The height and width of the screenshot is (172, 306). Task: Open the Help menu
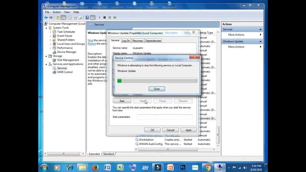pos(76,12)
